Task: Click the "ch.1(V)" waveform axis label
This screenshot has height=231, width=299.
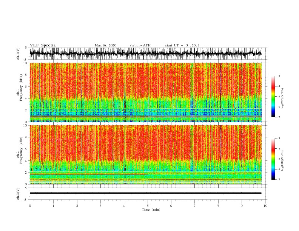Action: point(18,54)
